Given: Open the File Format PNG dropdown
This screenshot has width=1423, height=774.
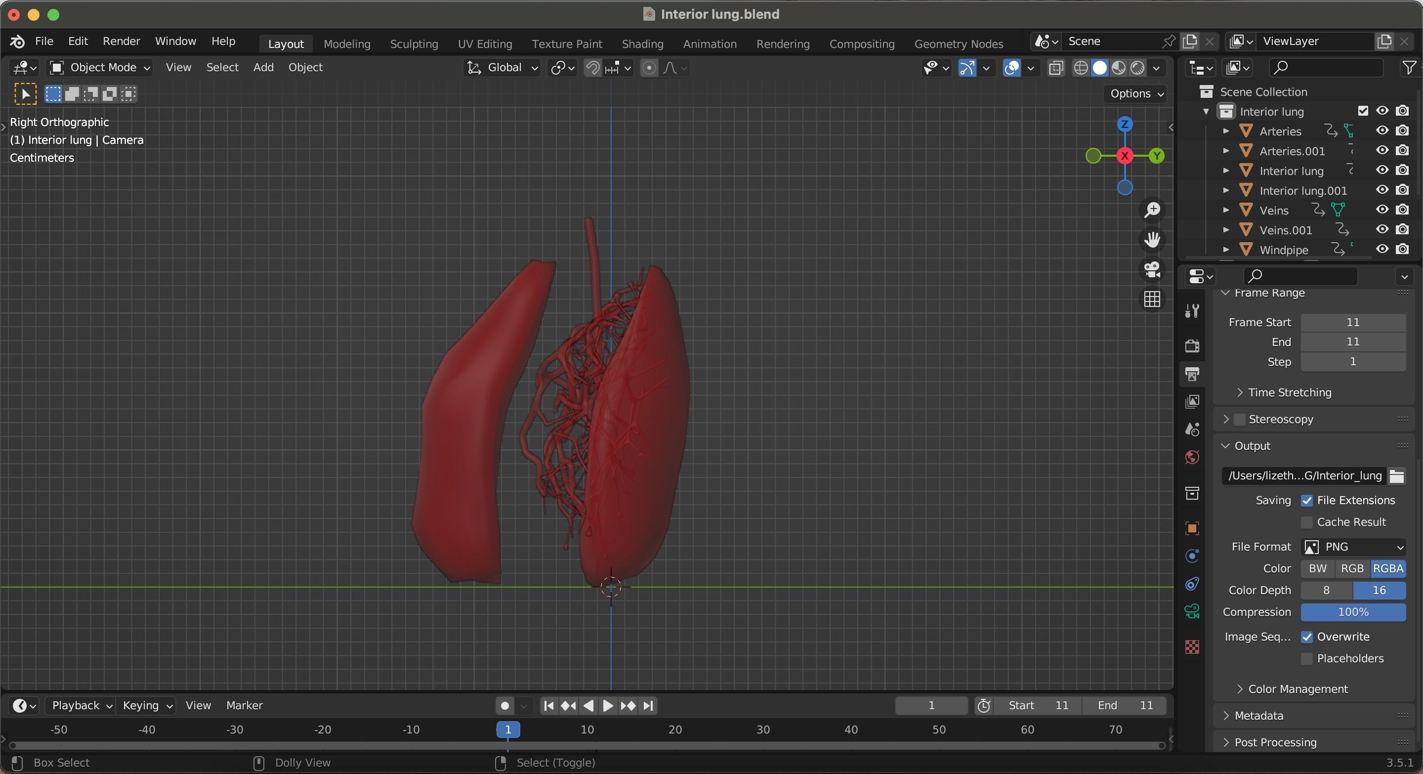Looking at the screenshot, I should click(x=1353, y=547).
